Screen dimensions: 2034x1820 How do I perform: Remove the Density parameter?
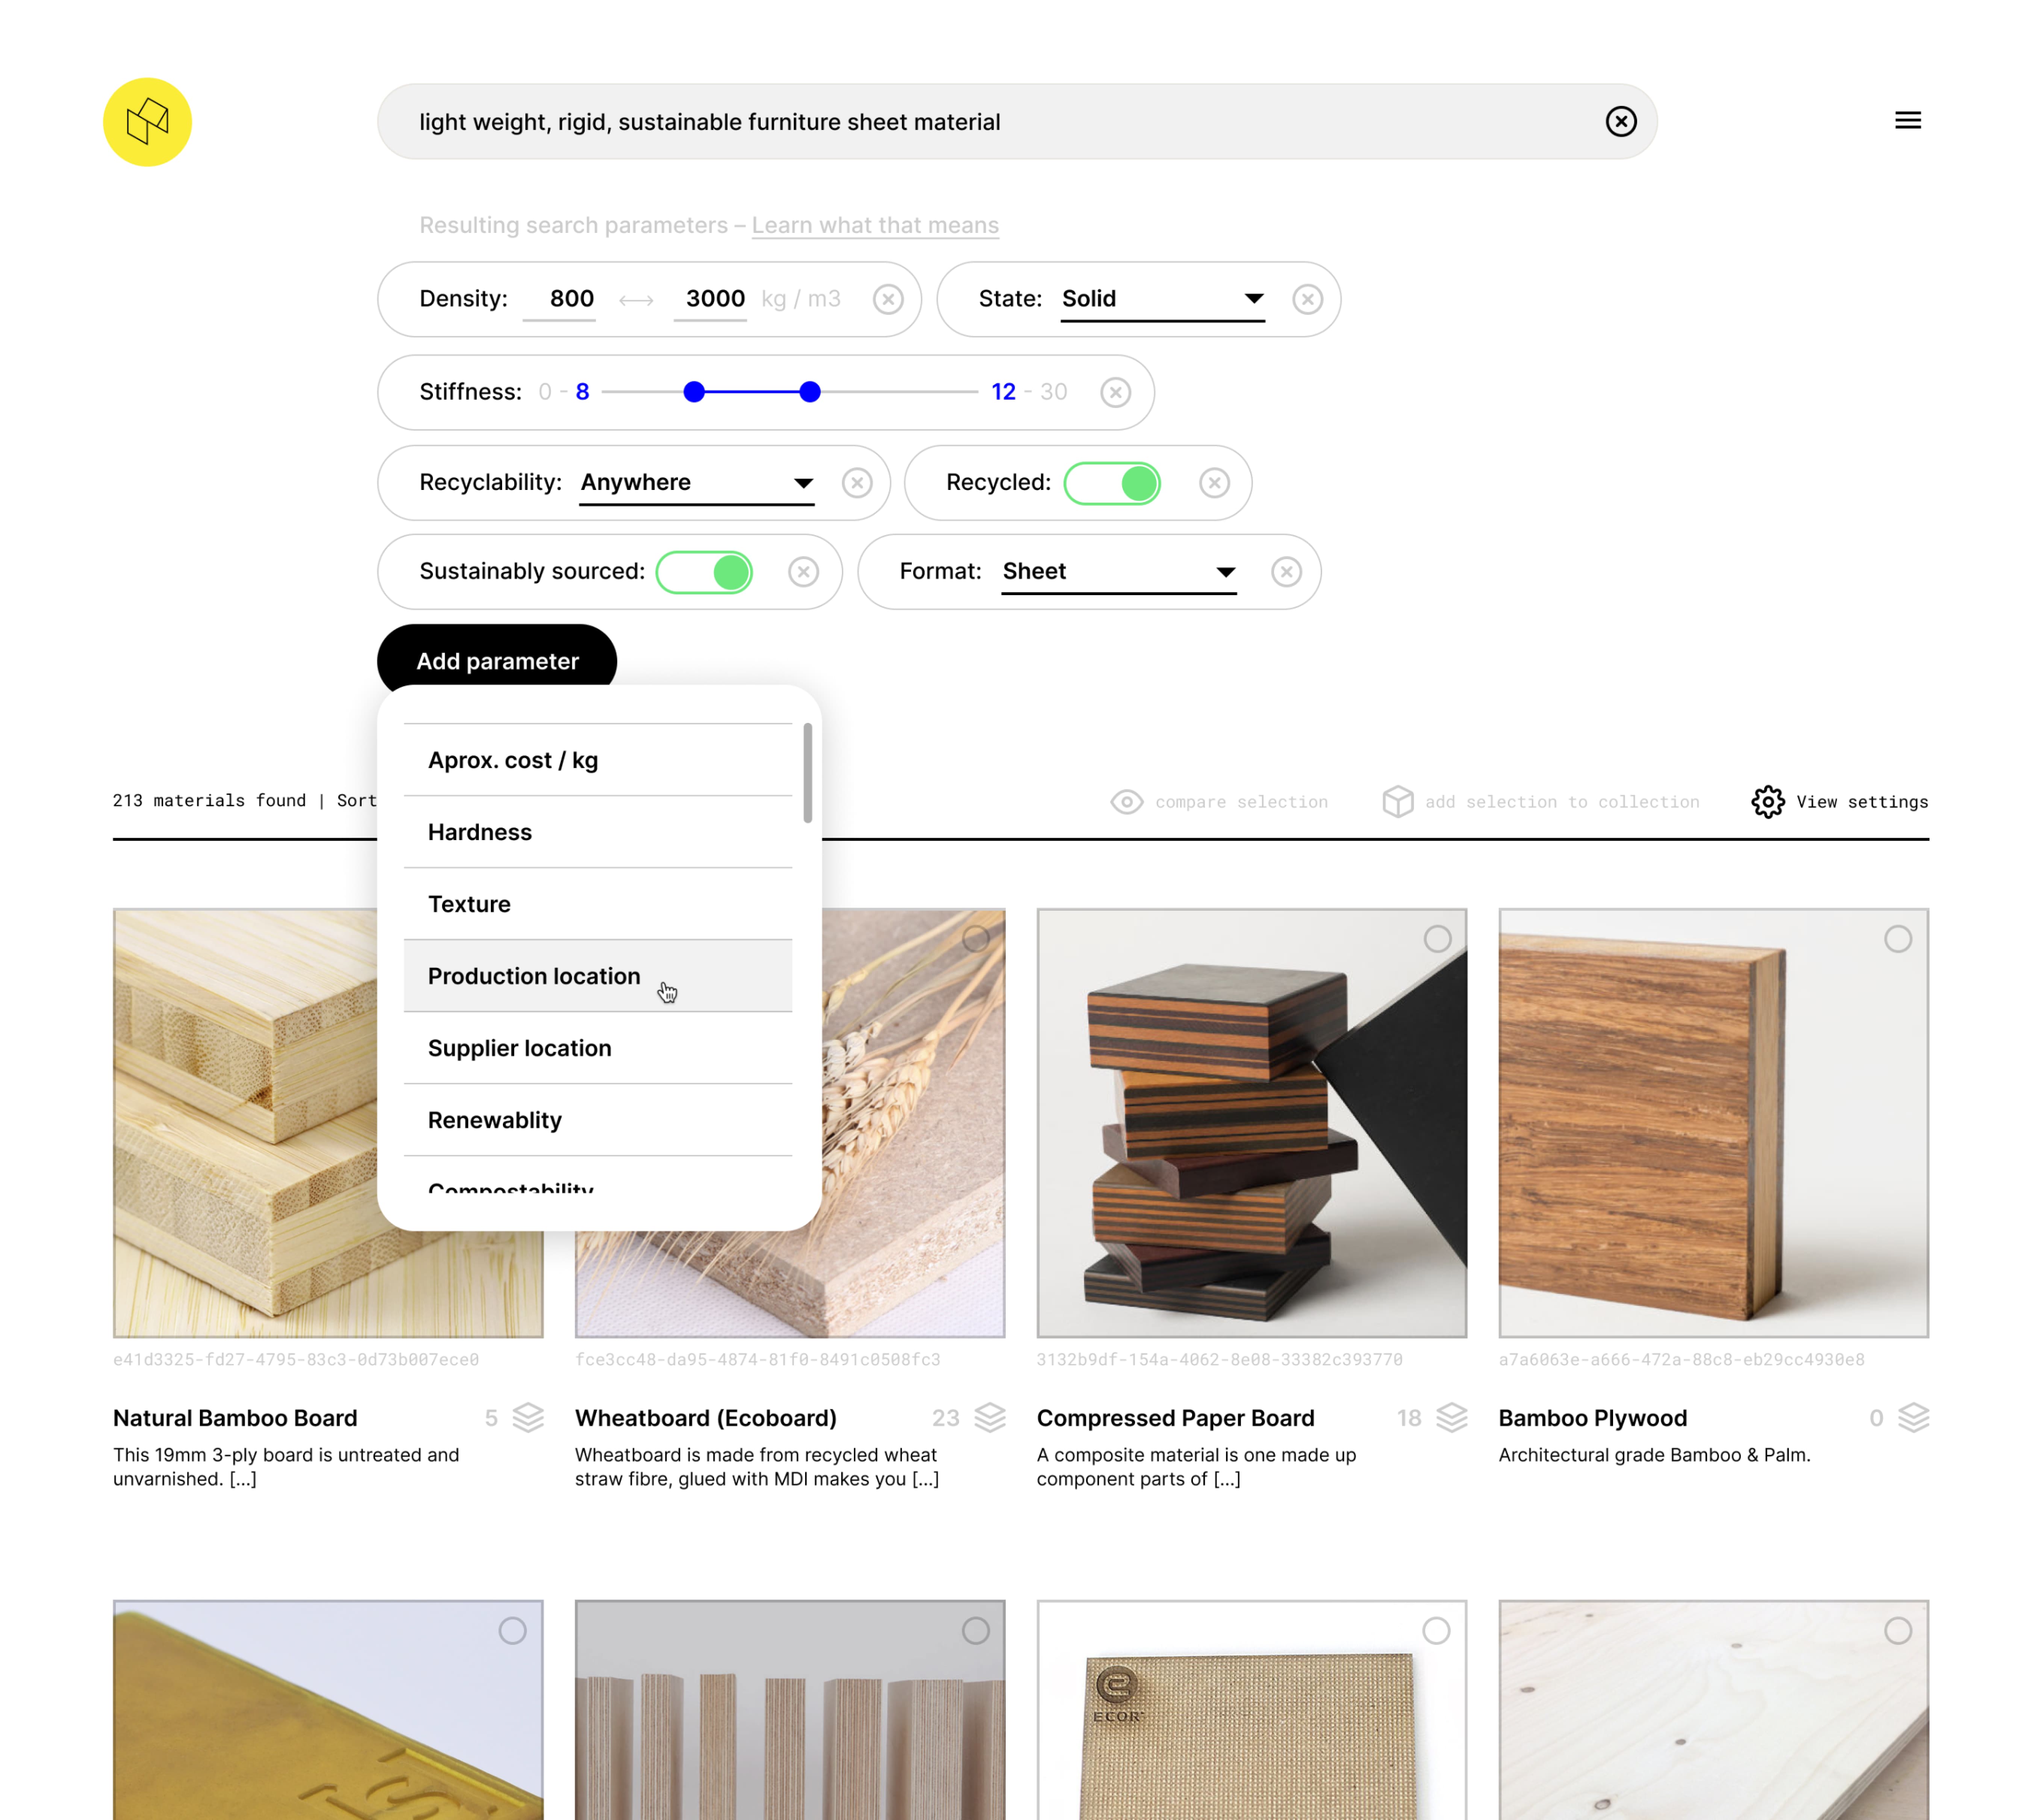[887, 299]
